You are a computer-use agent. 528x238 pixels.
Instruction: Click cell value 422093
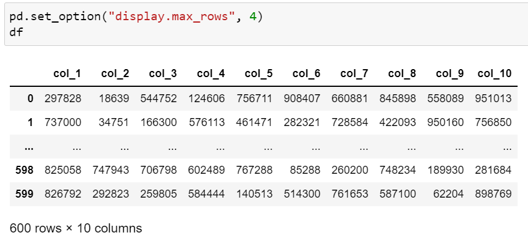point(398,122)
